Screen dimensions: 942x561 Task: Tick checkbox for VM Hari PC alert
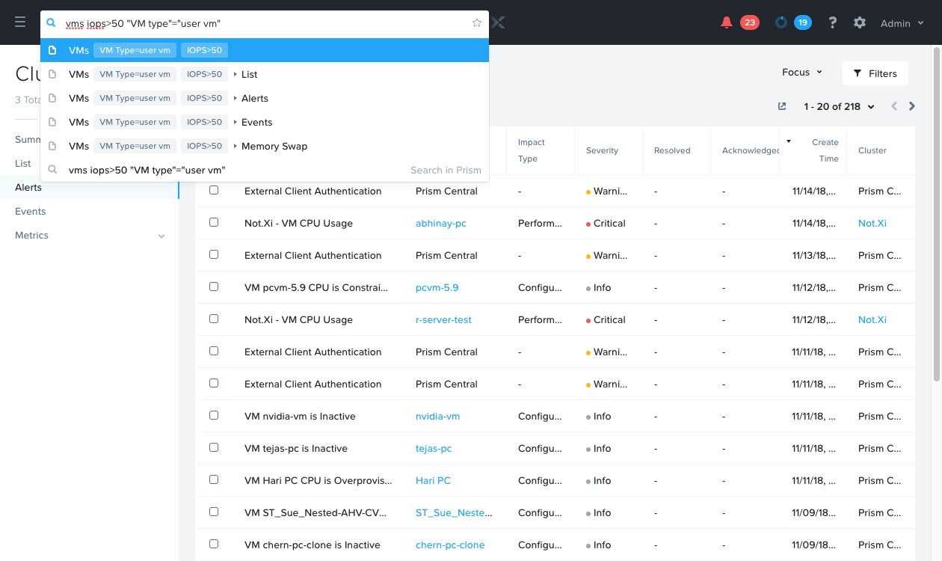(214, 479)
